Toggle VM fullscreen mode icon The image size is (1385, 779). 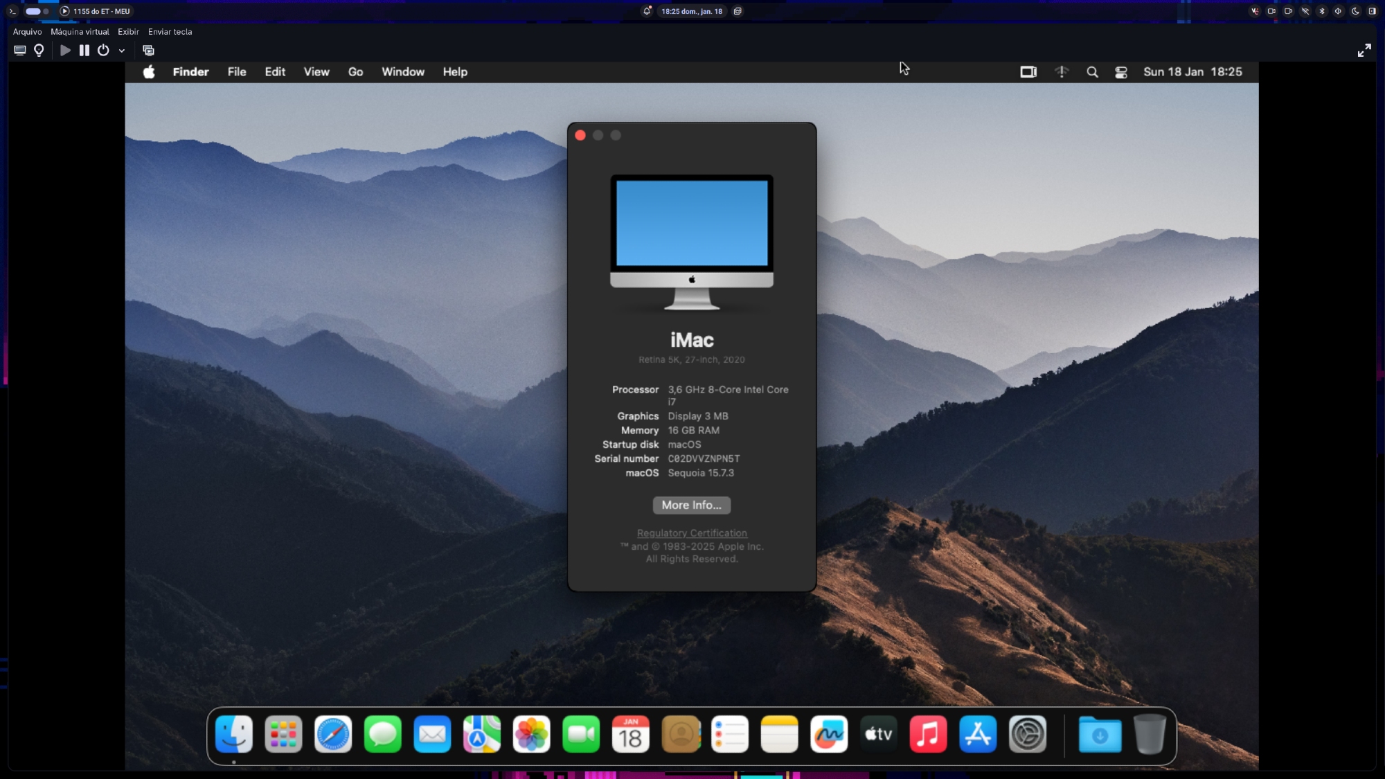[x=1364, y=51]
